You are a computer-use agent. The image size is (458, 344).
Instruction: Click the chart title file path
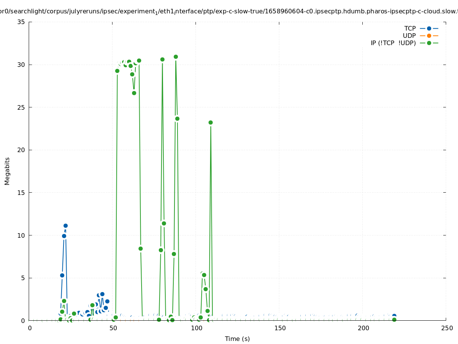click(x=229, y=11)
